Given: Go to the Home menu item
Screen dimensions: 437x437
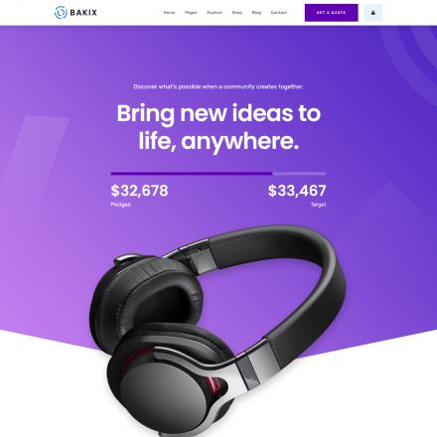Looking at the screenshot, I should (169, 13).
